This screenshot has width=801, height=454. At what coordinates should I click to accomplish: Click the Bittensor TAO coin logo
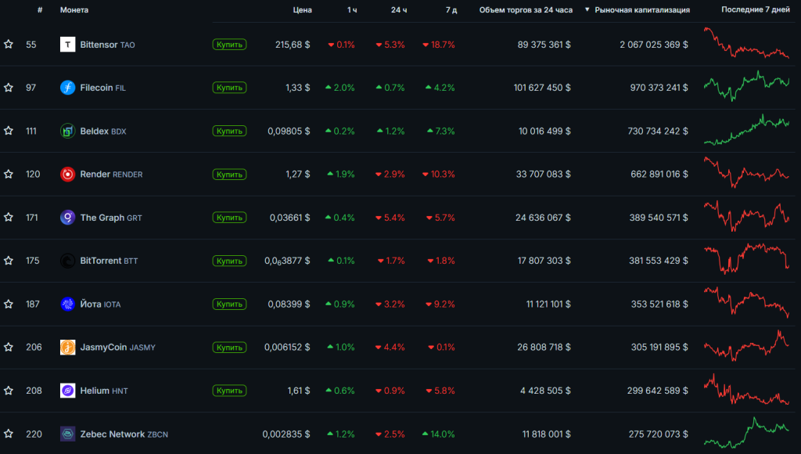[x=67, y=45]
